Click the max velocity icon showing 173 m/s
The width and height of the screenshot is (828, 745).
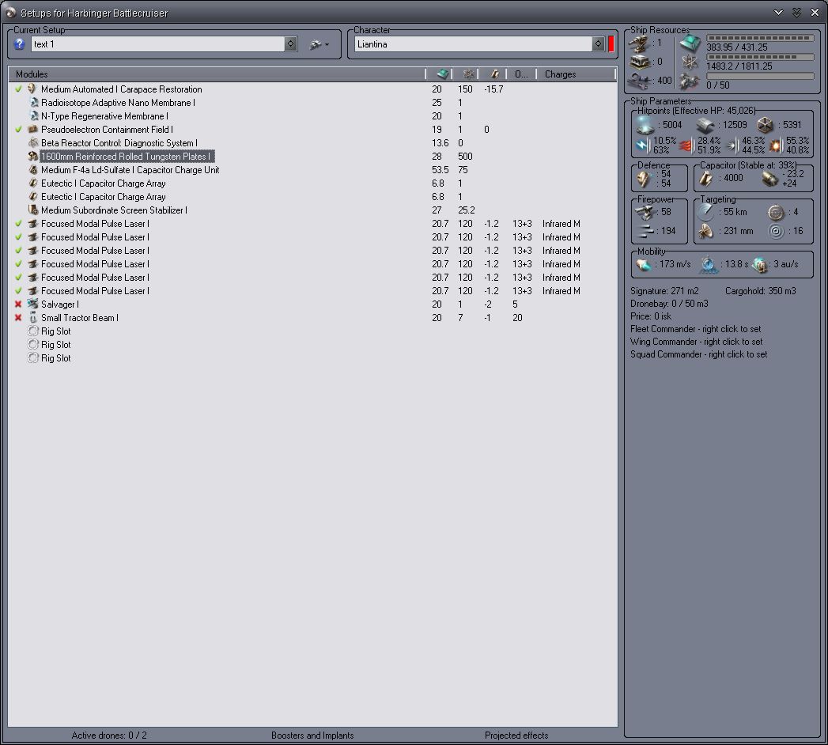point(644,264)
